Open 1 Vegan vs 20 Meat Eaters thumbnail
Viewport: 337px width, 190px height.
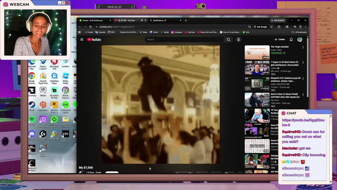click(x=257, y=68)
